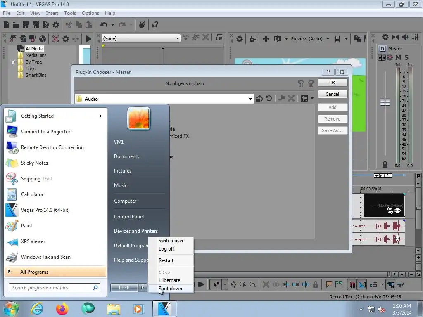423x317 pixels.
Task: Choose Restart from power menu
Action: (171, 260)
